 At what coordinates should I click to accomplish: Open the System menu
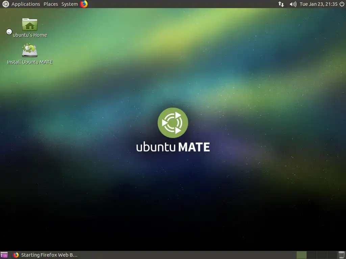click(70, 4)
